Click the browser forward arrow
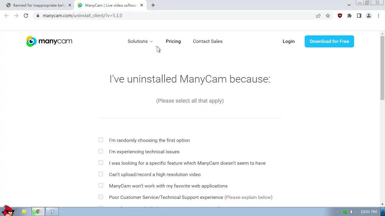 pos(16,16)
